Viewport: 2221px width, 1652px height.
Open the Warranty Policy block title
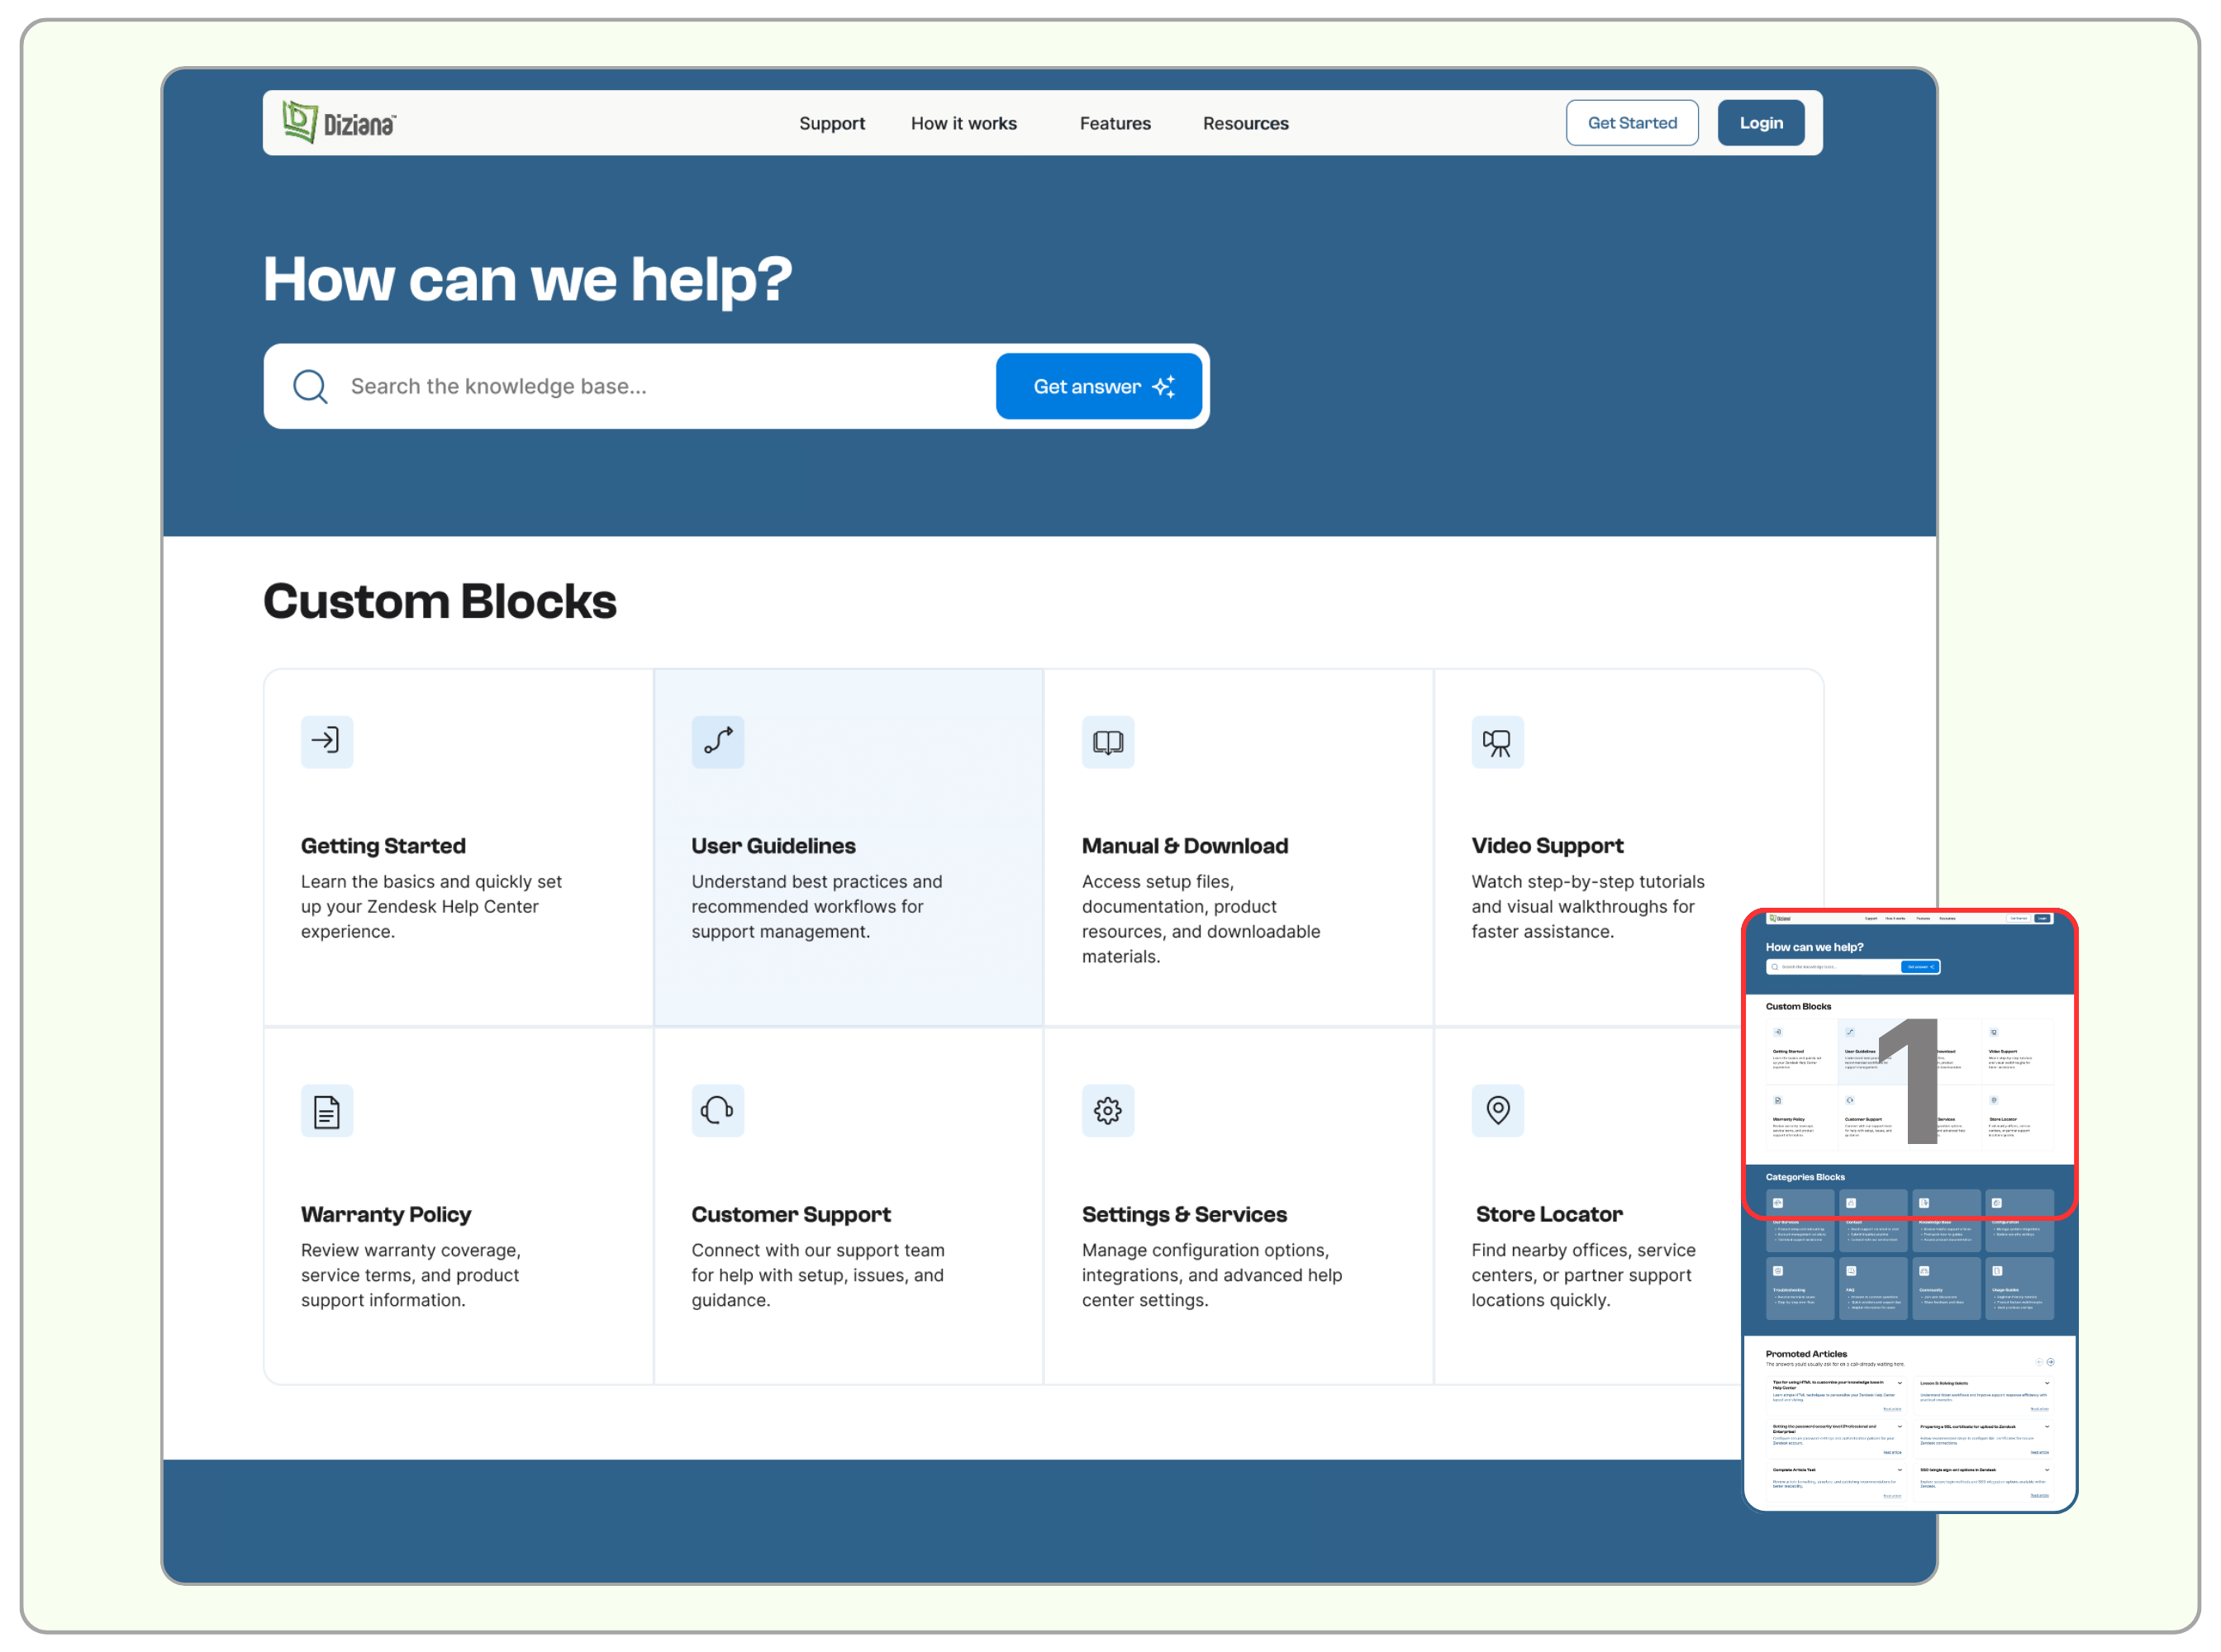click(386, 1214)
